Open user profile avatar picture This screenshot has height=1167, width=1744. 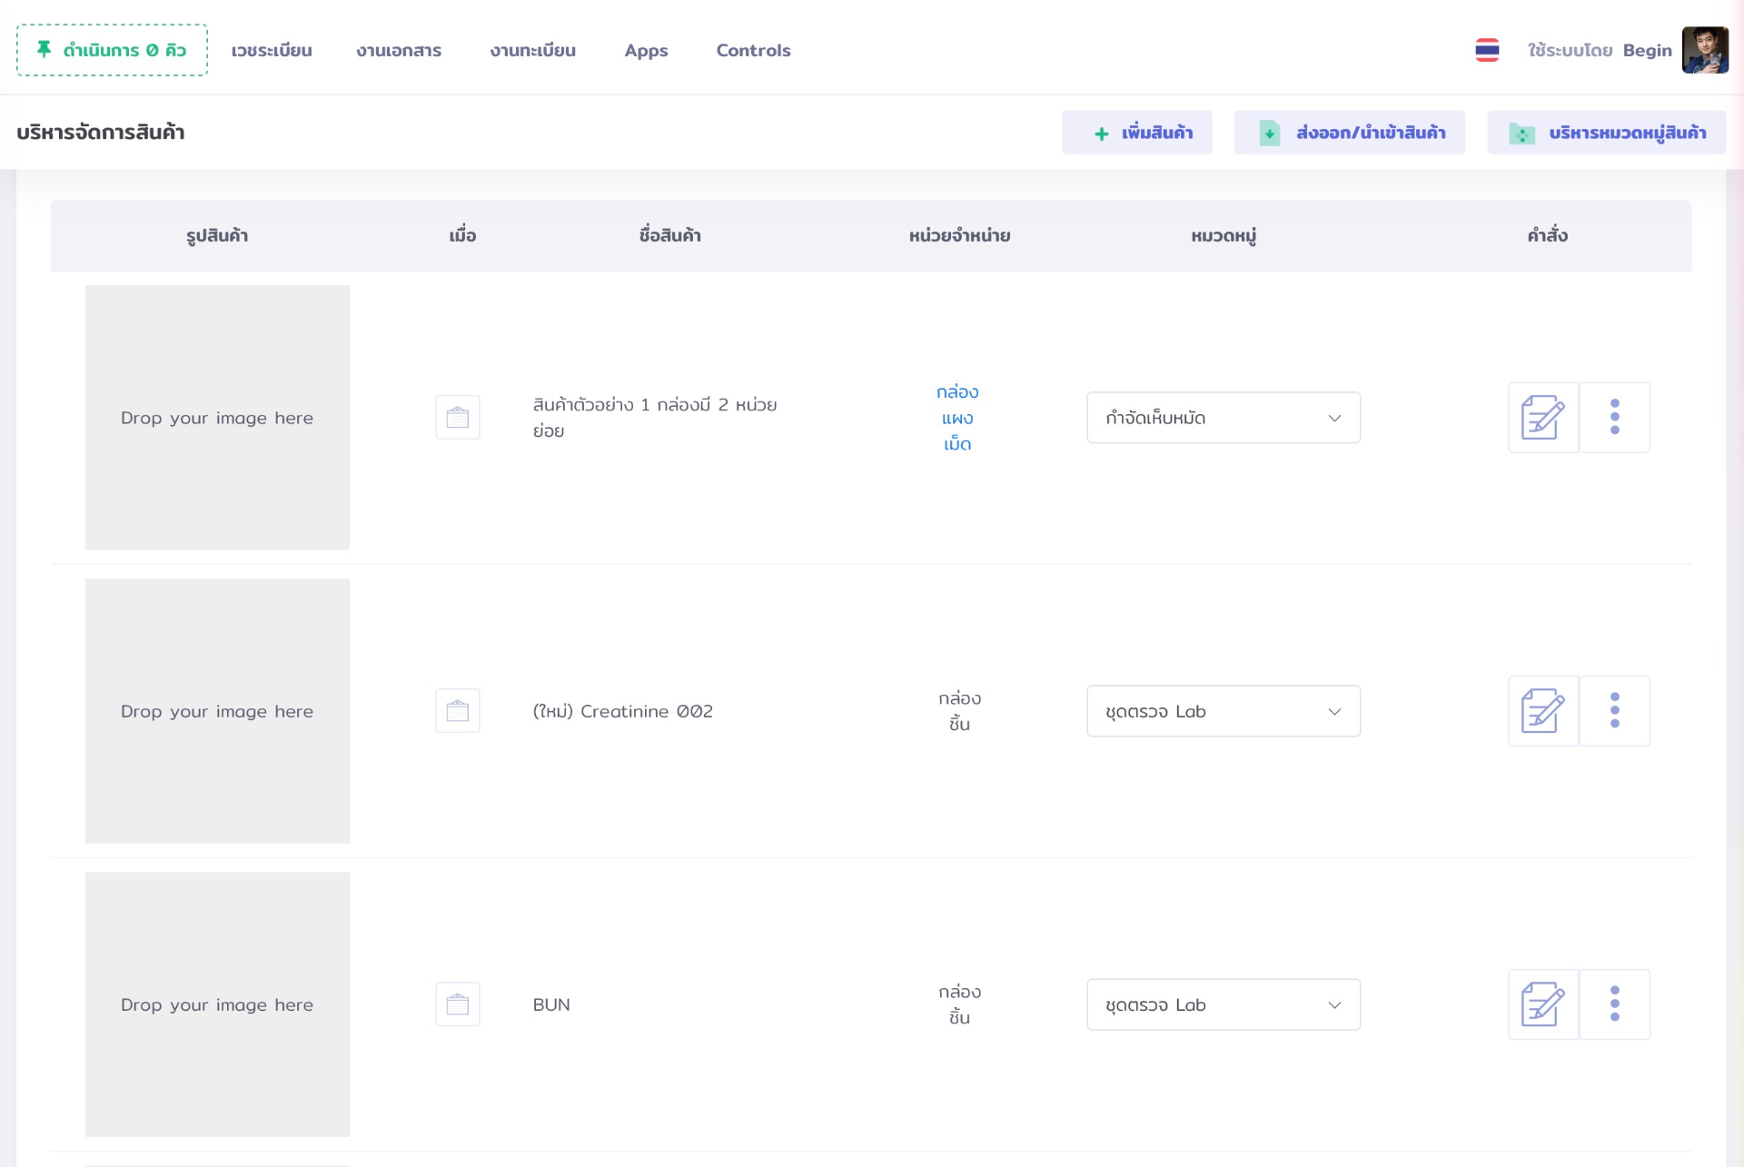point(1704,50)
